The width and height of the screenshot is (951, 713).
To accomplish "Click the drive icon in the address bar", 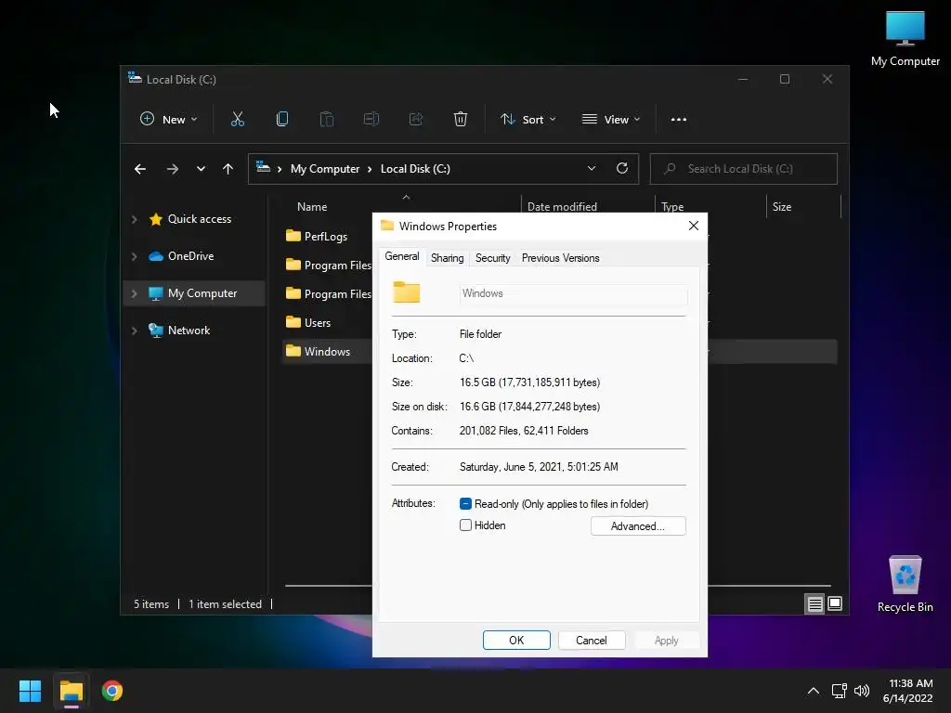I will (x=263, y=167).
